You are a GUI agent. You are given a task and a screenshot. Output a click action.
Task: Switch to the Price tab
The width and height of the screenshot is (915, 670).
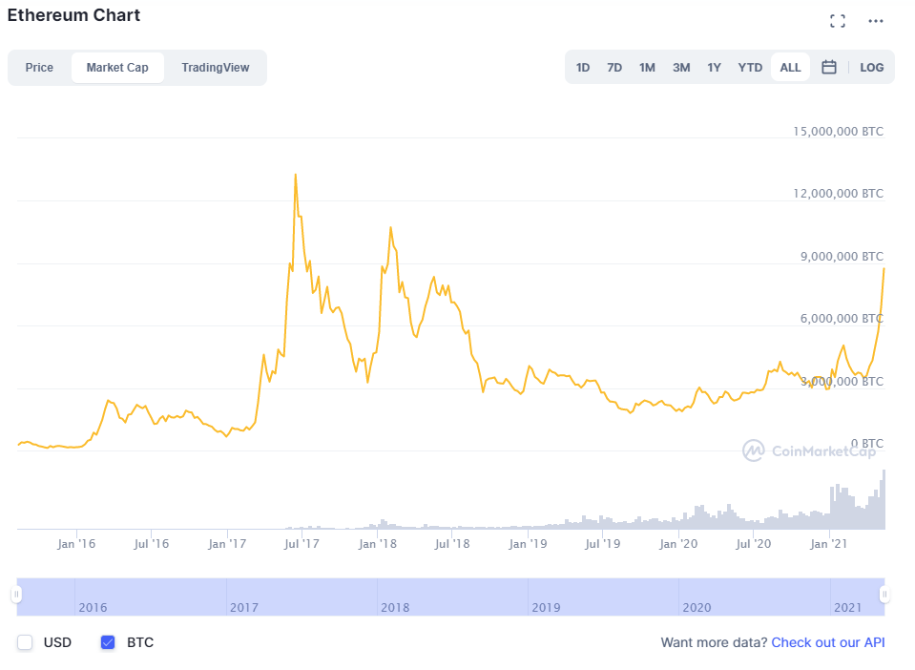coord(39,68)
